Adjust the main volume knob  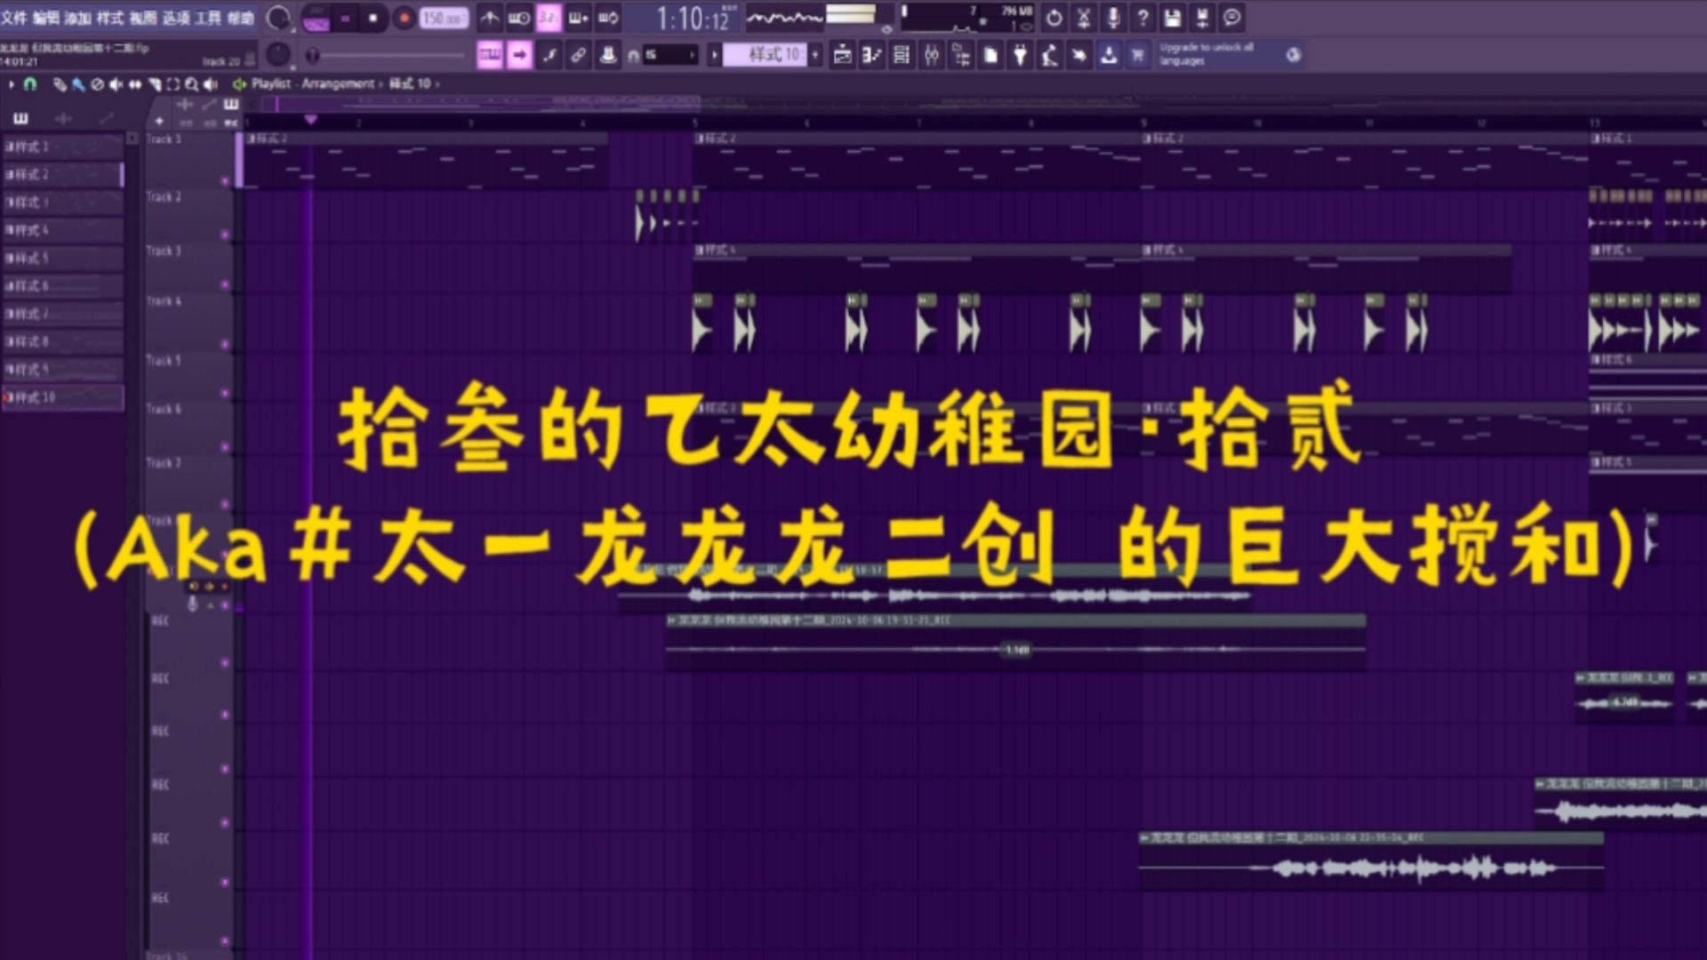point(278,18)
